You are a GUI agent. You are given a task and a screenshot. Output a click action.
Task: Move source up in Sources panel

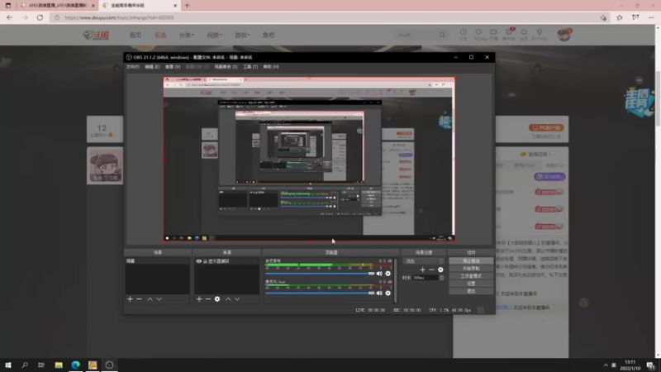pyautogui.click(x=228, y=299)
